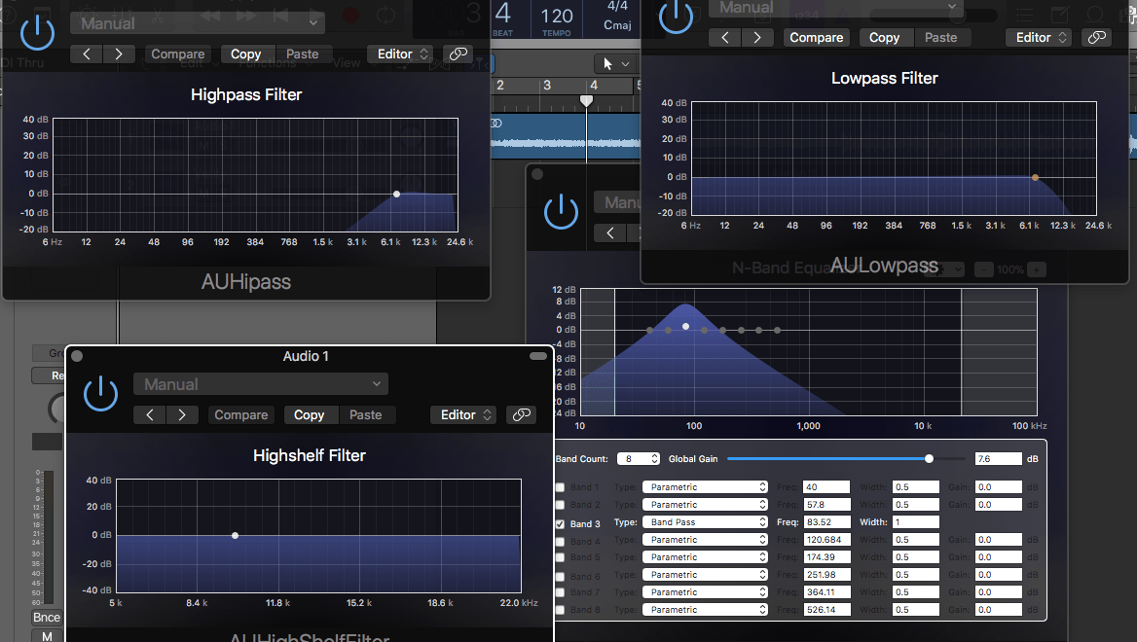Bypass the Highshelf Filter with its power button

pos(100,394)
